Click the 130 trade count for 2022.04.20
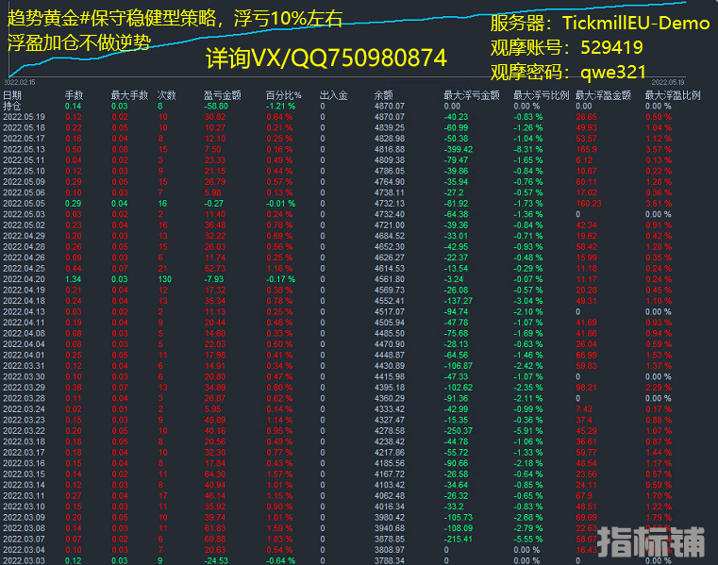 pyautogui.click(x=165, y=279)
